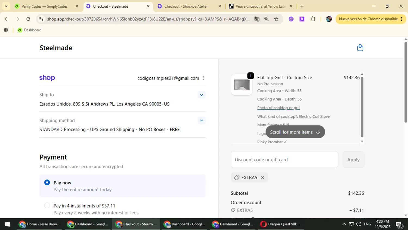Screen dimensions: 408x230
Task: Open the Dashboard bookmark
Action: click(x=29, y=30)
